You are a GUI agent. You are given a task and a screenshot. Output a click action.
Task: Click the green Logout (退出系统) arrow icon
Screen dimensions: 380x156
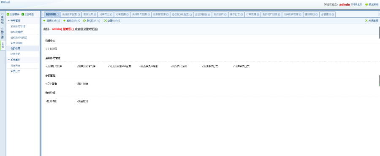click(366, 4)
